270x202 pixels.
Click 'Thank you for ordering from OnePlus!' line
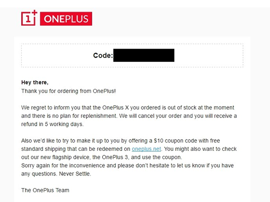pos(69,91)
